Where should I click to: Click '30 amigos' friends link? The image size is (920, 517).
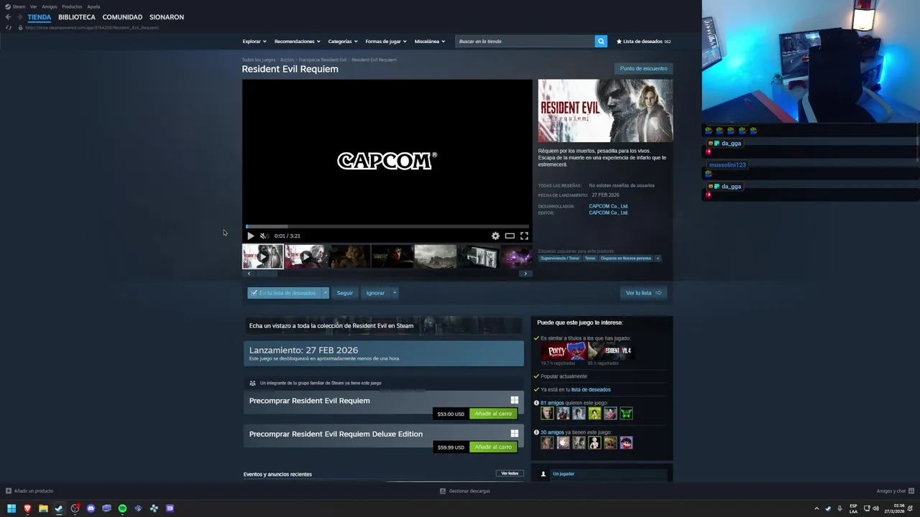[552, 432]
